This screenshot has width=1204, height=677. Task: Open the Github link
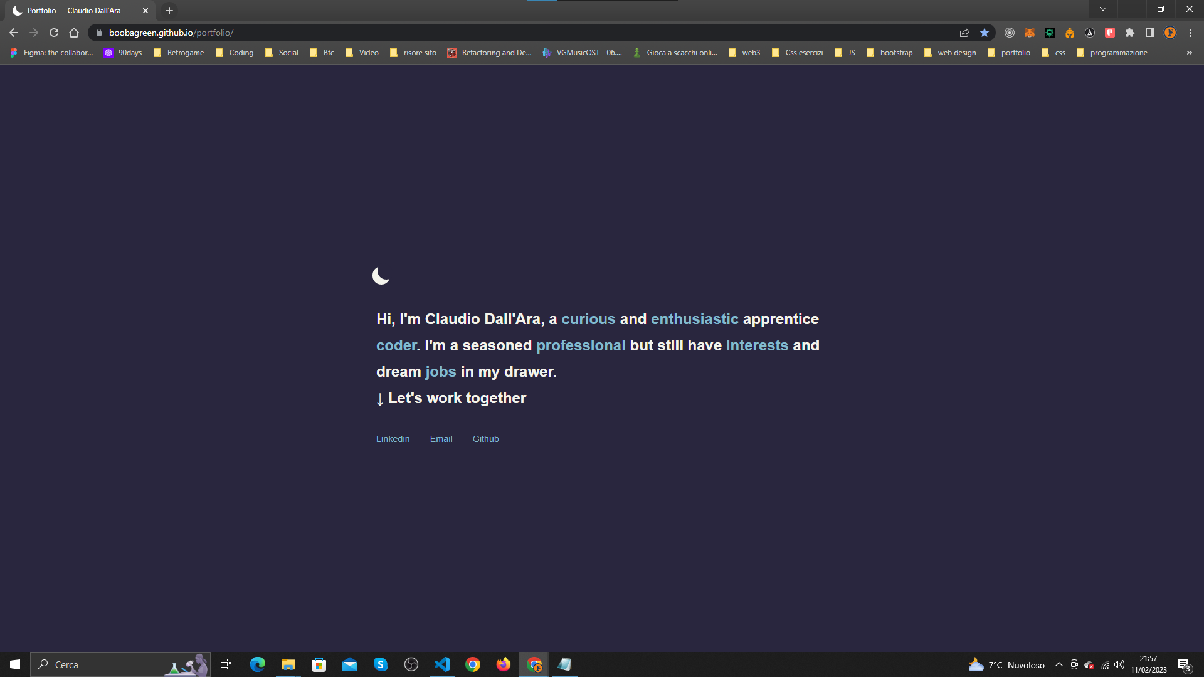[485, 439]
